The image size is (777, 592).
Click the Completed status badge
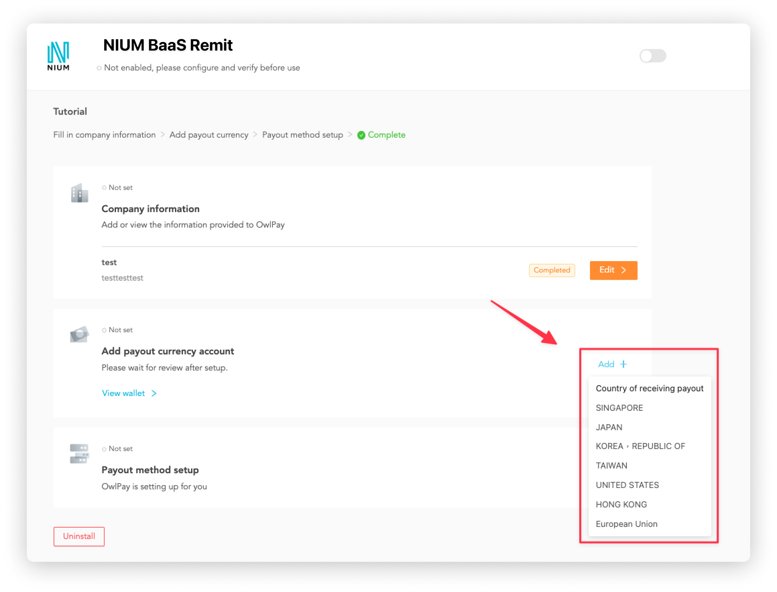(551, 270)
